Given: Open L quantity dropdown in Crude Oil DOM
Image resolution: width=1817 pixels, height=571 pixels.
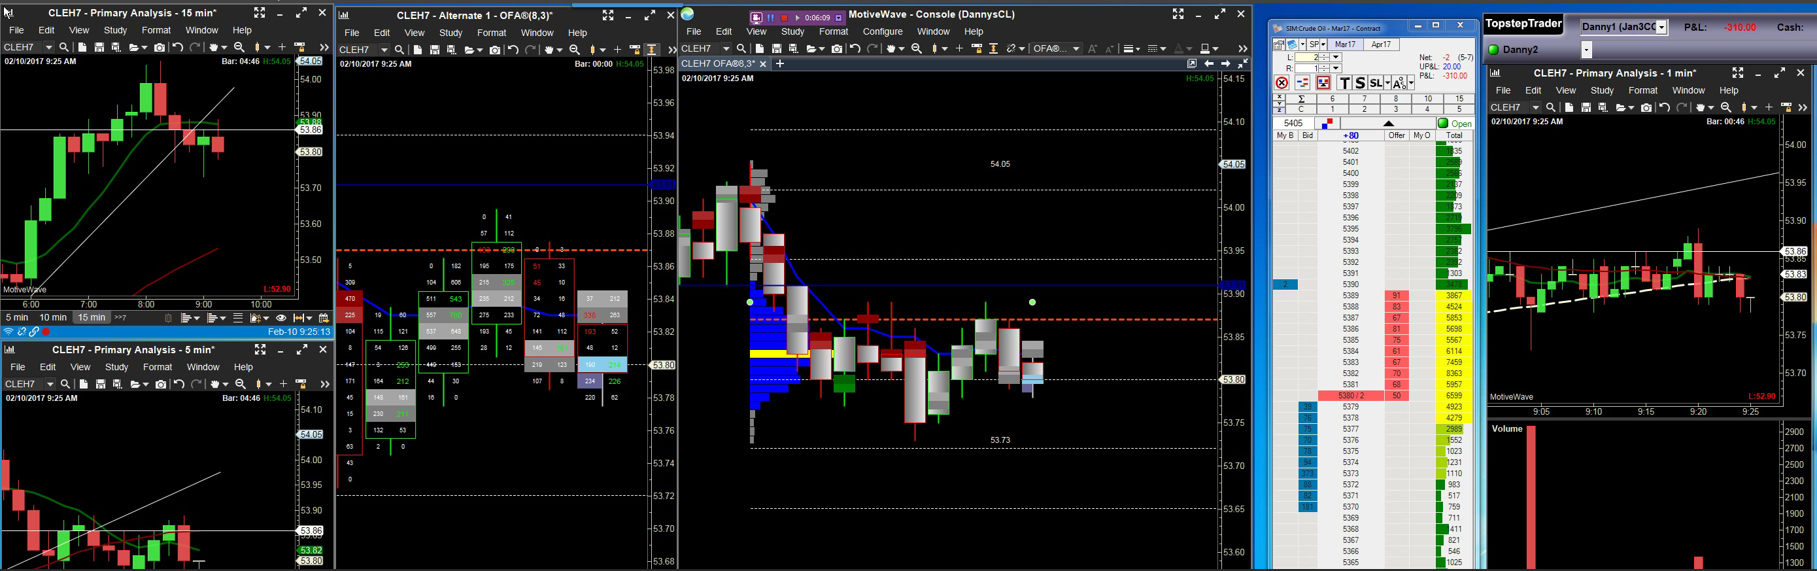Looking at the screenshot, I should [1336, 57].
